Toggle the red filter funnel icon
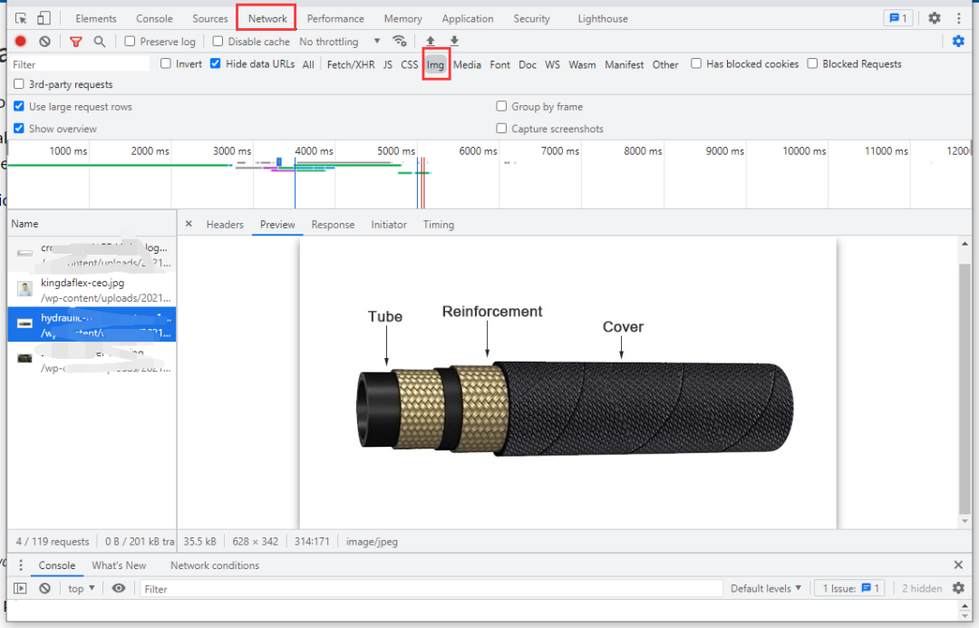The height and width of the screenshot is (628, 979). click(76, 42)
